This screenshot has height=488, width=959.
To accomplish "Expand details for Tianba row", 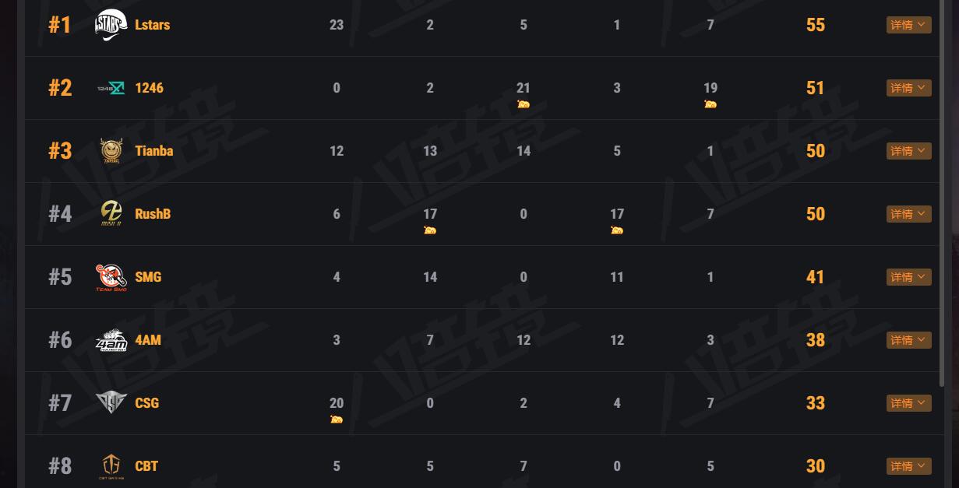I will pyautogui.click(x=909, y=151).
